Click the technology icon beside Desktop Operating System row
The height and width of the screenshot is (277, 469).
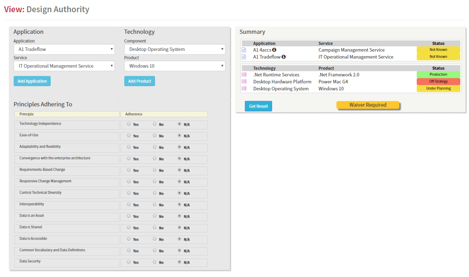(x=244, y=89)
